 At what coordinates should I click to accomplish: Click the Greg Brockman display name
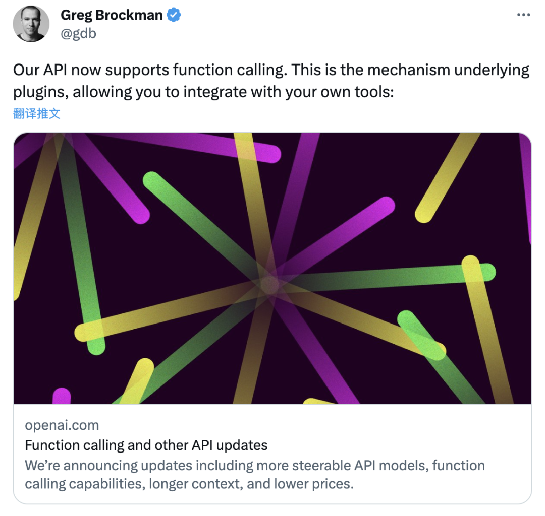point(112,15)
